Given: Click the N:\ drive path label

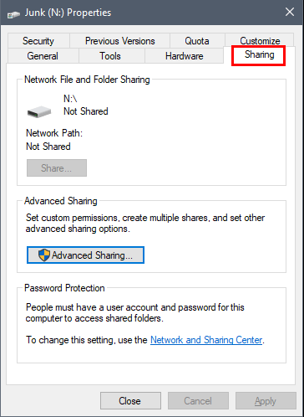Looking at the screenshot, I should pos(70,99).
